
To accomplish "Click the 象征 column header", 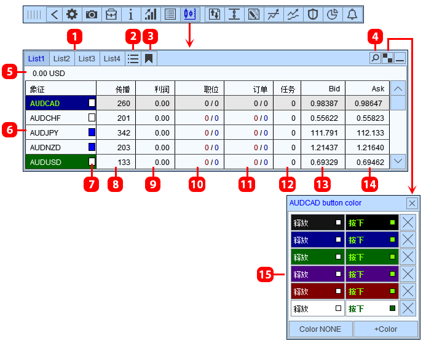I will click(61, 88).
